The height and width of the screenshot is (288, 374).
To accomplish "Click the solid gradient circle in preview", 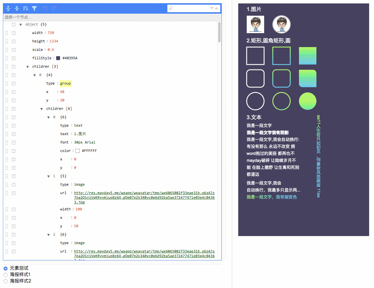I will [308, 101].
